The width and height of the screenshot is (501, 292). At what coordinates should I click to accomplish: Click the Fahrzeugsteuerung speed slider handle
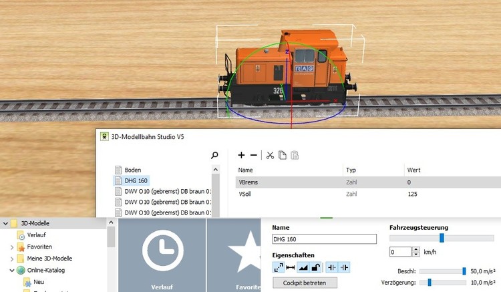(x=442, y=238)
